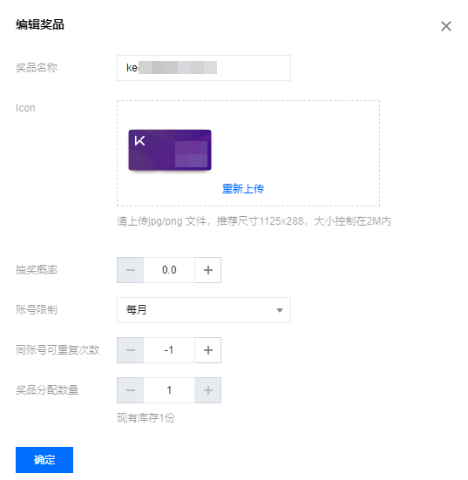
Task: Click the 同账号可重复次数 value field showing -1
Action: coord(169,350)
